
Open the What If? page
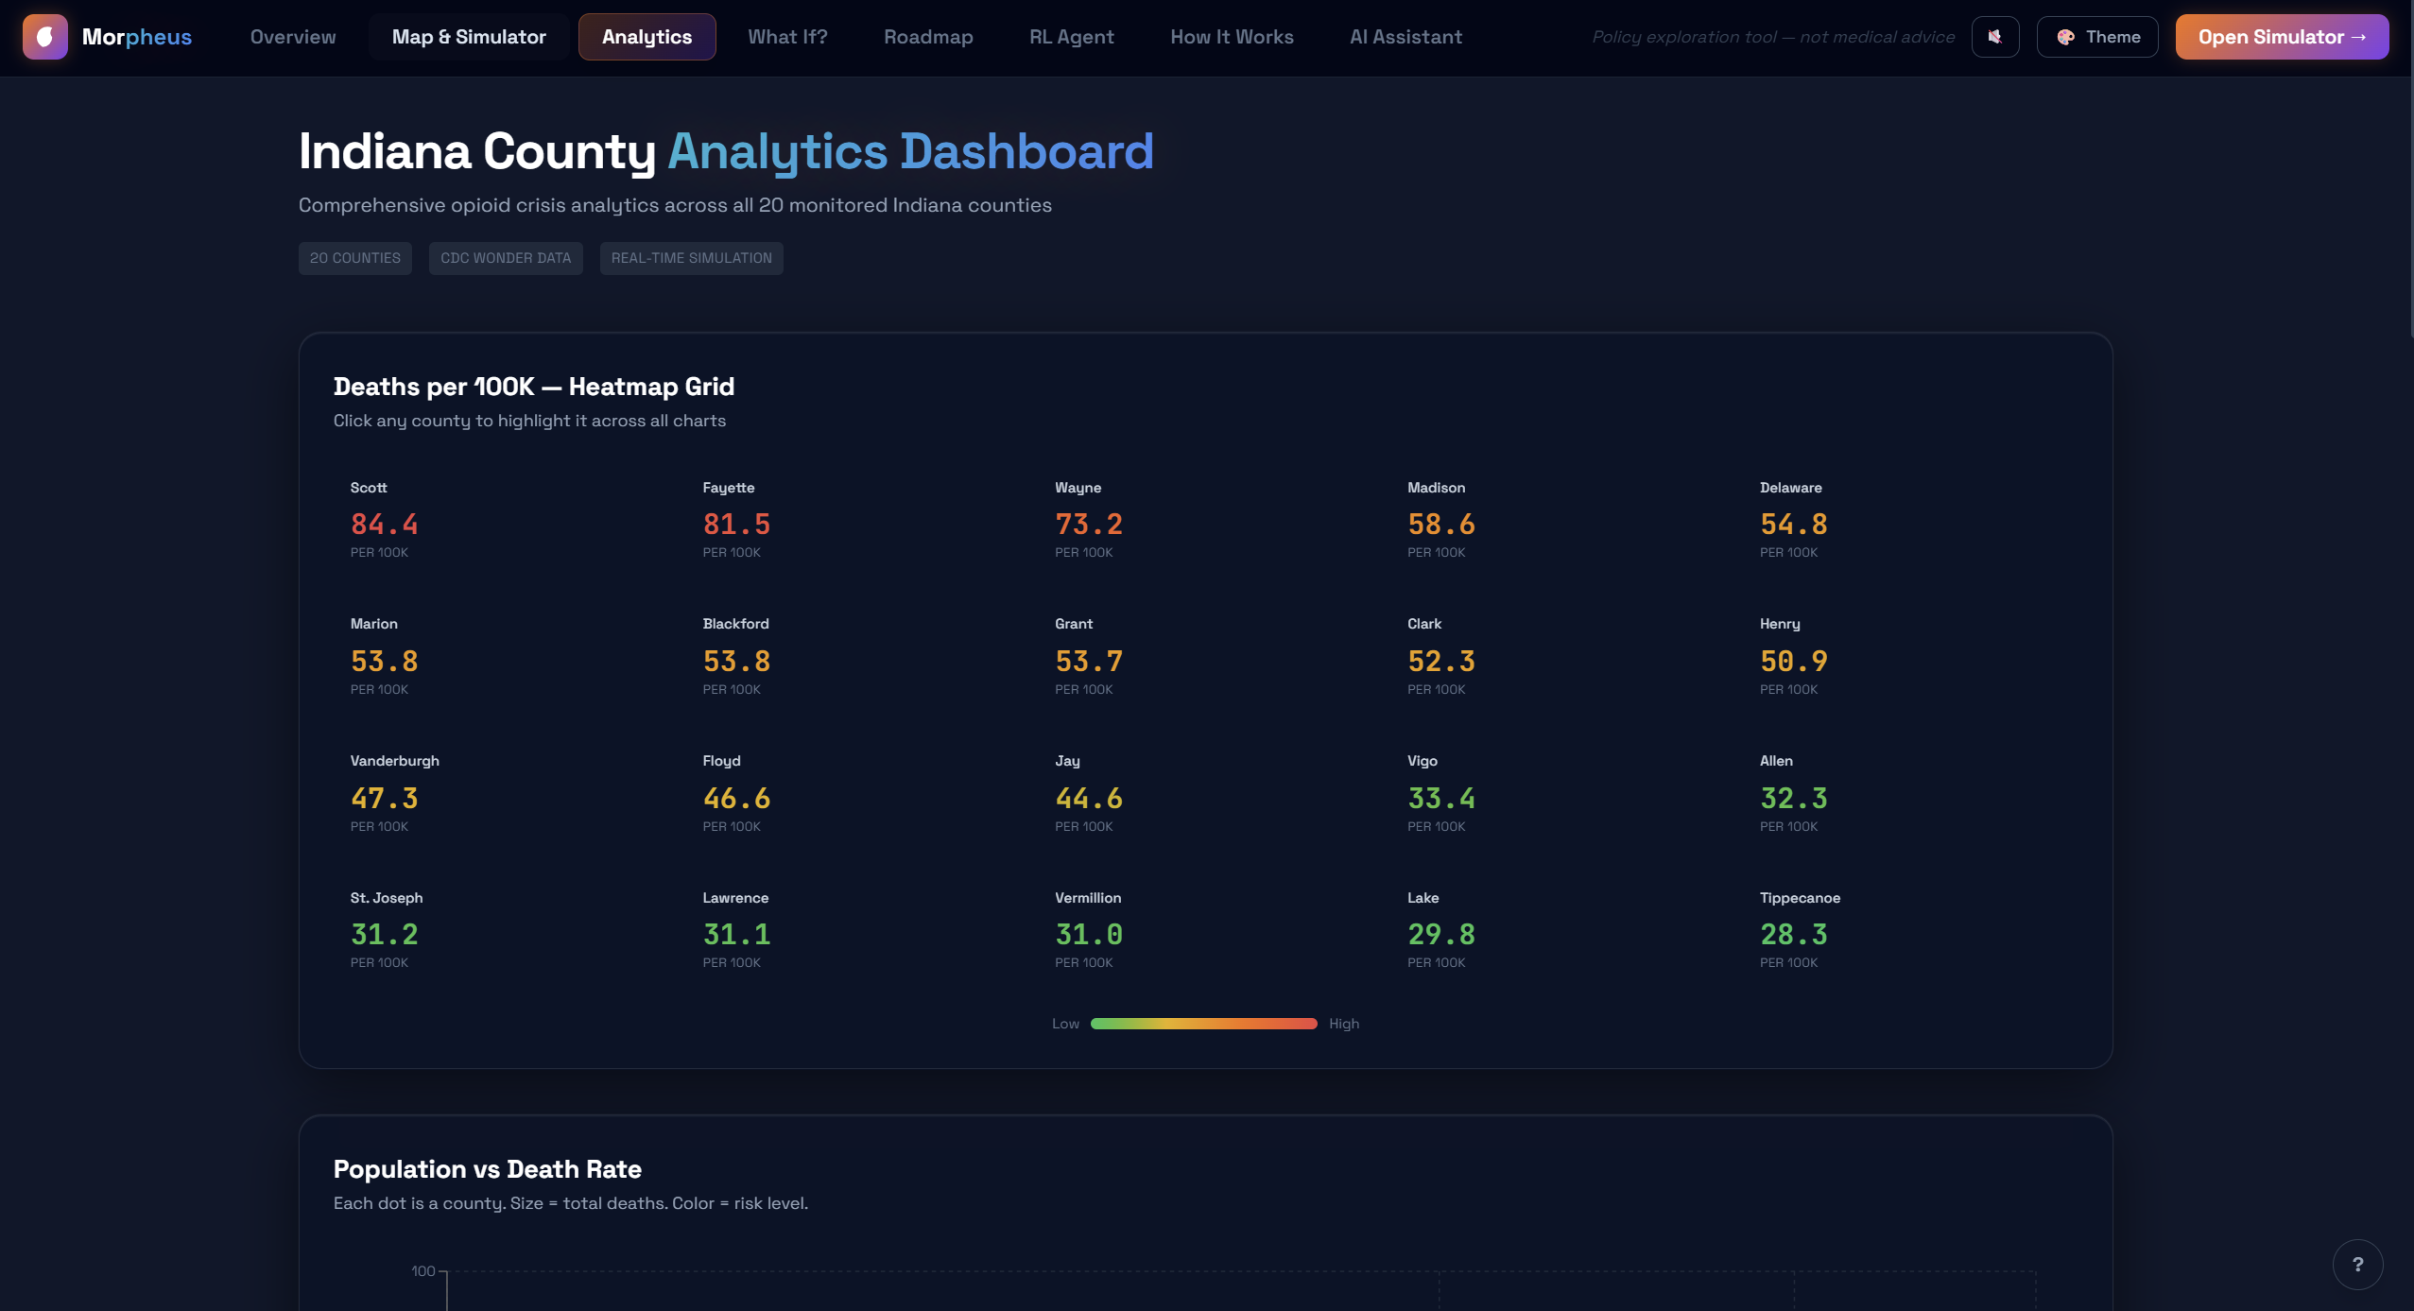(x=787, y=37)
